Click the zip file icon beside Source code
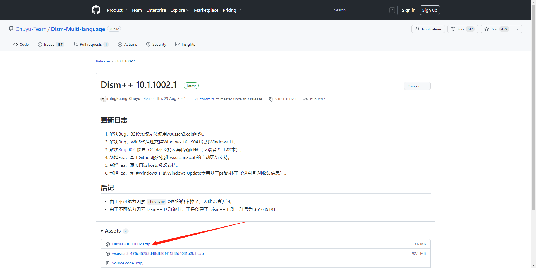 [x=108, y=263]
